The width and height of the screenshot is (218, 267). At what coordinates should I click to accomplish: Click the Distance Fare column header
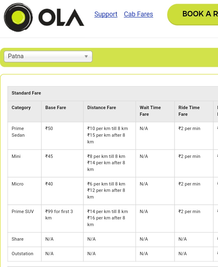[x=102, y=108]
